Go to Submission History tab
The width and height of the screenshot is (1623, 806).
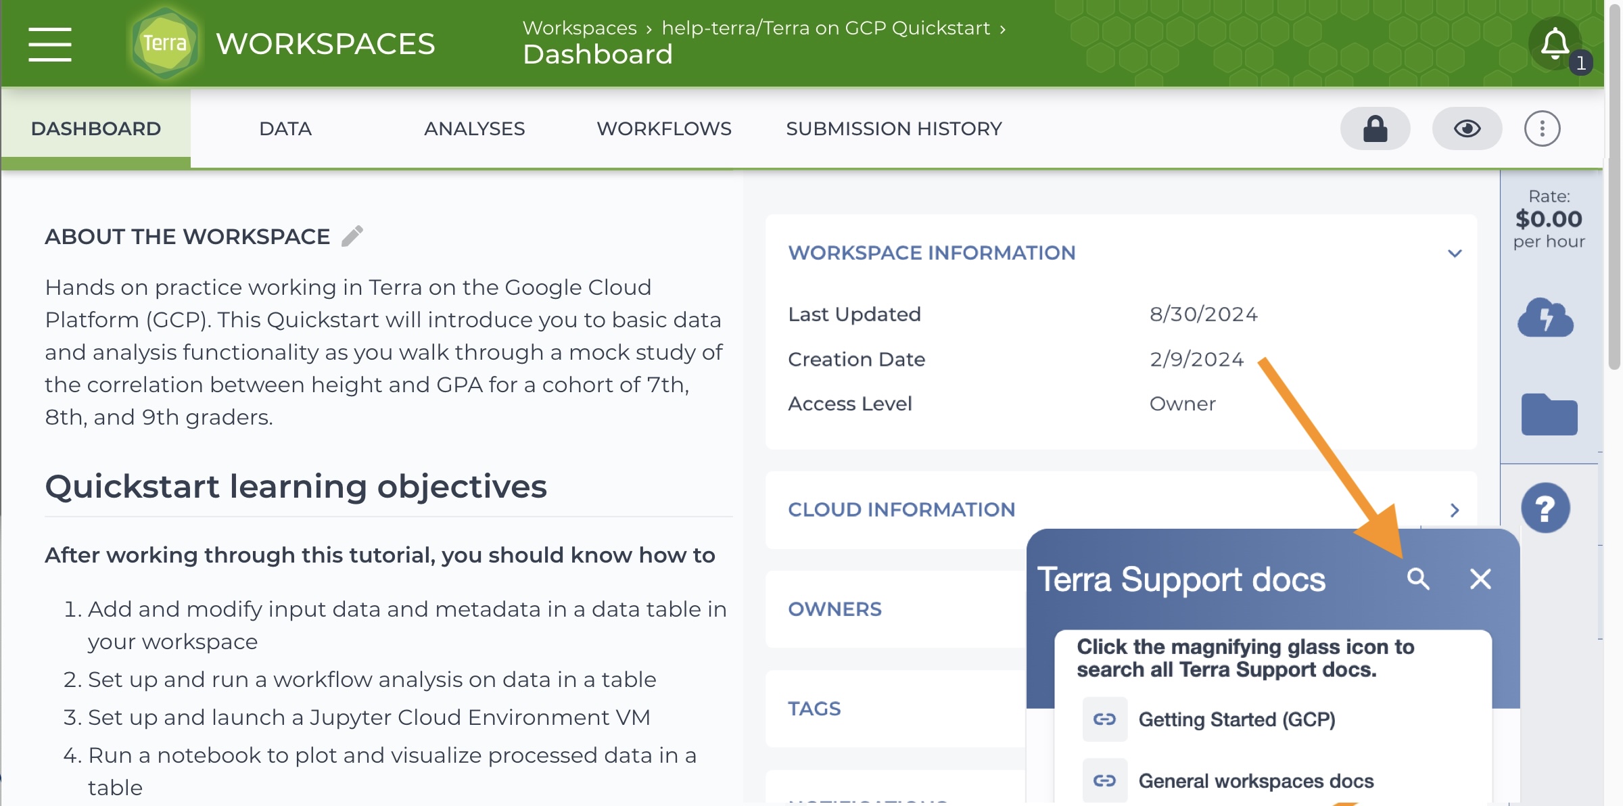(893, 128)
